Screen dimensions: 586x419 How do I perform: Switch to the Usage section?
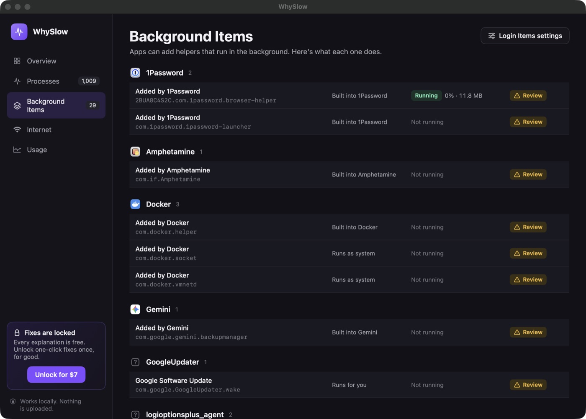(56, 150)
